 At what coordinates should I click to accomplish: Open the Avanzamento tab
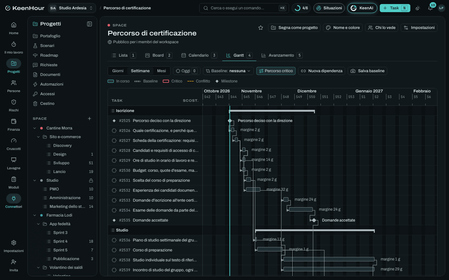(282, 55)
